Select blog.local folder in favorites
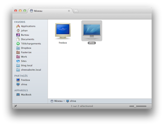The width and height of the screenshot is (164, 126). 27,65
